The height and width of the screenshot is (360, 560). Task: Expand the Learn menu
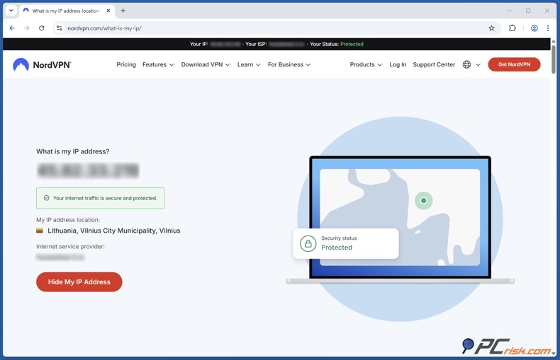click(x=249, y=64)
